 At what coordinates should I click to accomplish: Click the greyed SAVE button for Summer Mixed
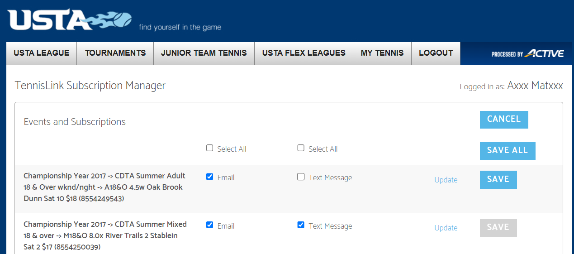tap(498, 228)
